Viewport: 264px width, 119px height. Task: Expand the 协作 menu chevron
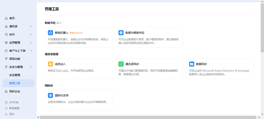[31, 35]
